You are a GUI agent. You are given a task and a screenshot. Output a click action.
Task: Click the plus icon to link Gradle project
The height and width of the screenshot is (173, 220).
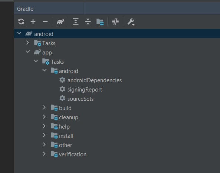point(33,21)
